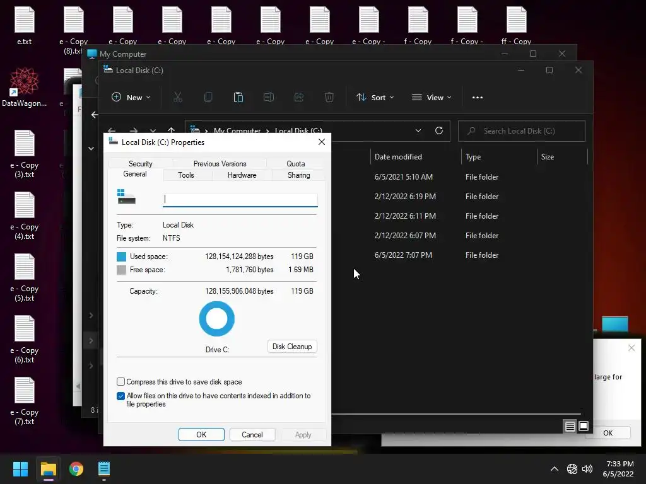Select e - Copy (5).txt on desktop
This screenshot has width=646, height=484.
25,278
